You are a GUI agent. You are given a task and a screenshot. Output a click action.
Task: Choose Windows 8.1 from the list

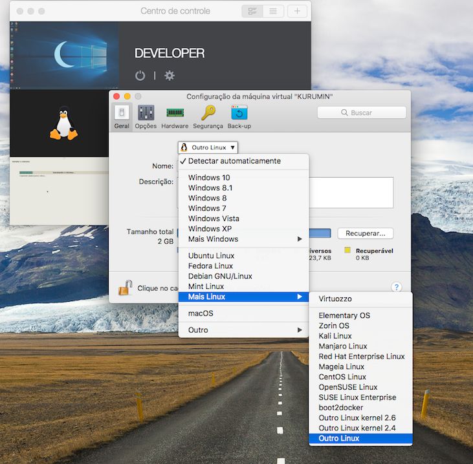pos(243,187)
